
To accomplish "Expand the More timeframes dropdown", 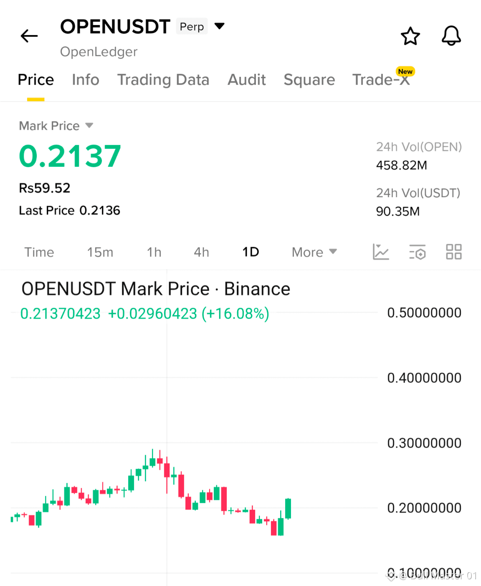I will pos(314,252).
